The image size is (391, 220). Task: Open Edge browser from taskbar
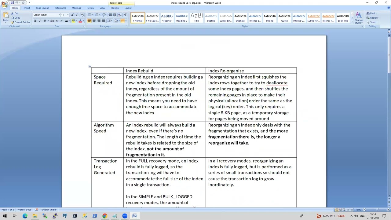click(x=25, y=216)
